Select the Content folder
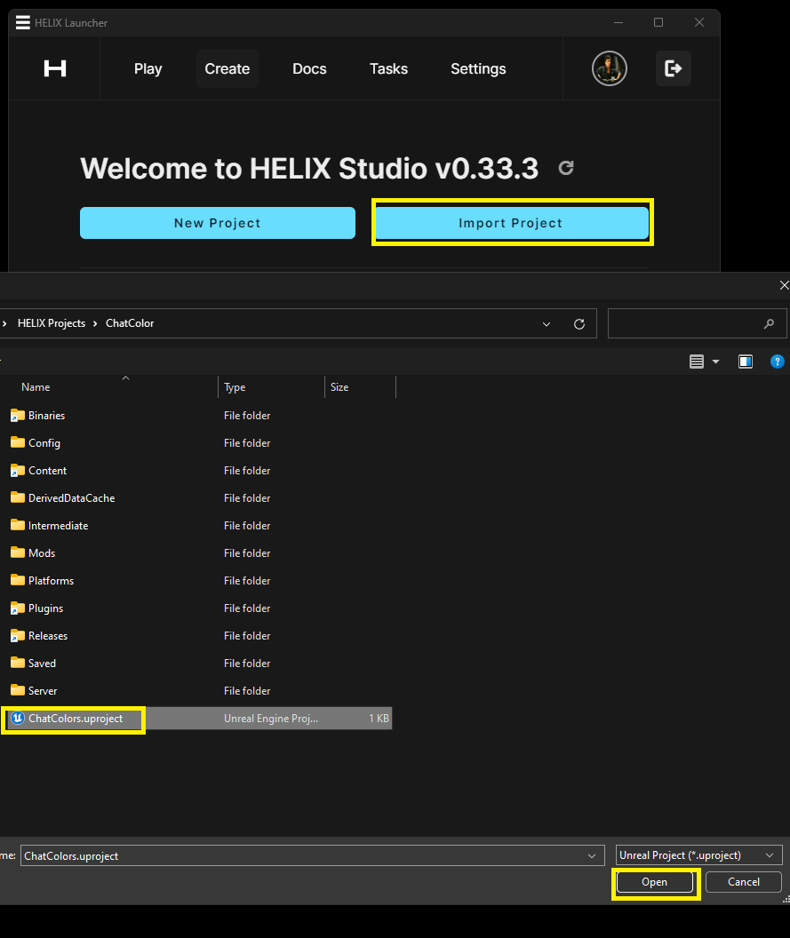This screenshot has height=938, width=790. [x=47, y=471]
